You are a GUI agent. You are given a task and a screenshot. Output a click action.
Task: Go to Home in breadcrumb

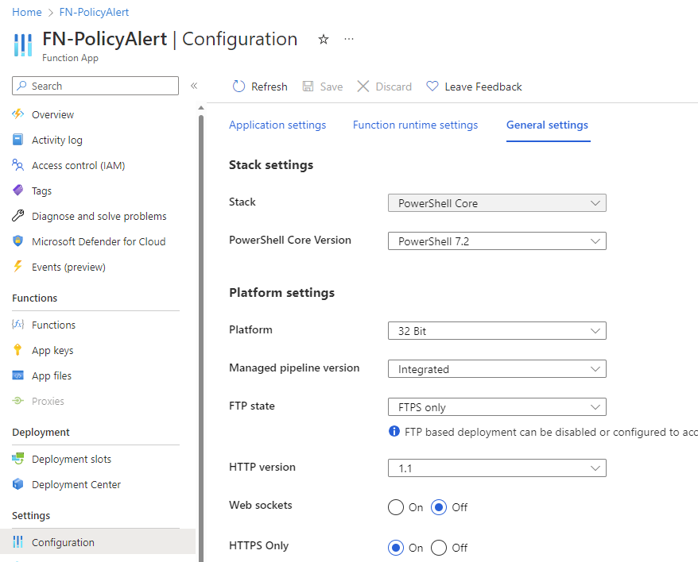coord(27,12)
